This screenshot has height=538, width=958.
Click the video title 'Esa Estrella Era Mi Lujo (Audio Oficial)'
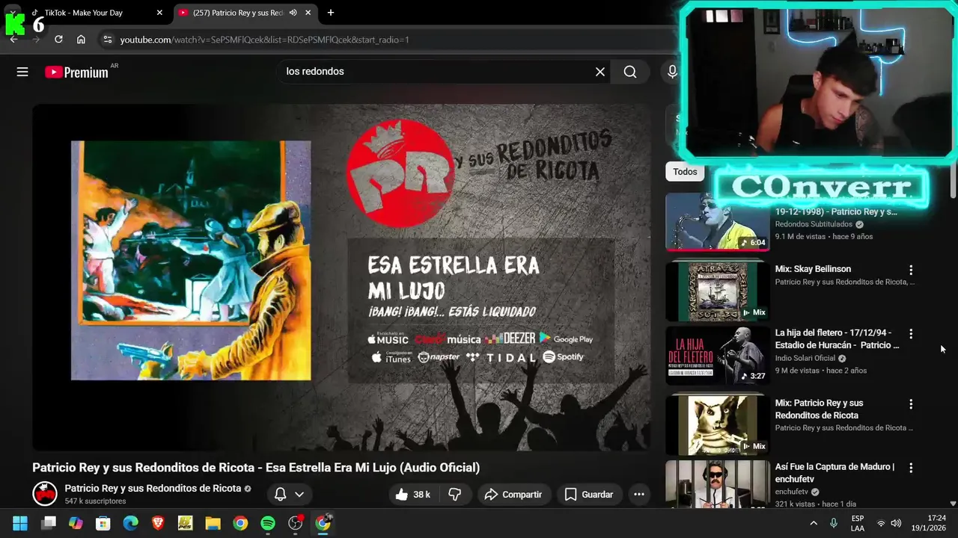(256, 468)
